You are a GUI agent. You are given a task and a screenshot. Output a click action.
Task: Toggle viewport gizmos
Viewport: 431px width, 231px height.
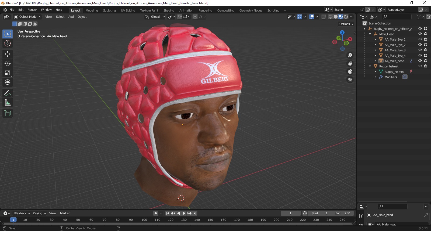[299, 17]
